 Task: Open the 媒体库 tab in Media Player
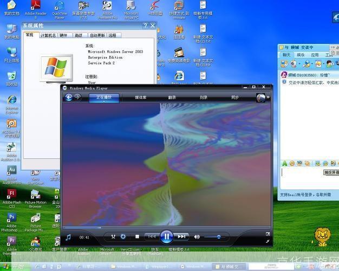pyautogui.click(x=141, y=98)
